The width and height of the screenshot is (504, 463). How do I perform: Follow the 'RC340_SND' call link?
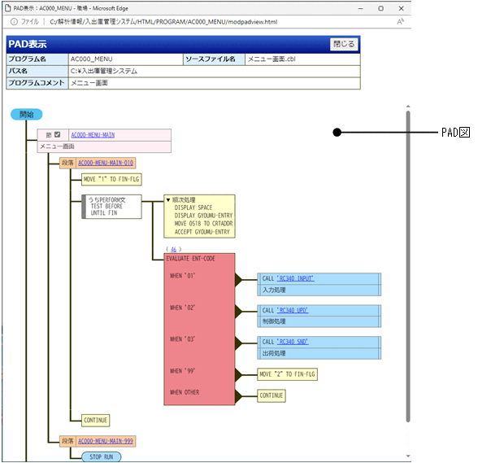[x=292, y=342]
